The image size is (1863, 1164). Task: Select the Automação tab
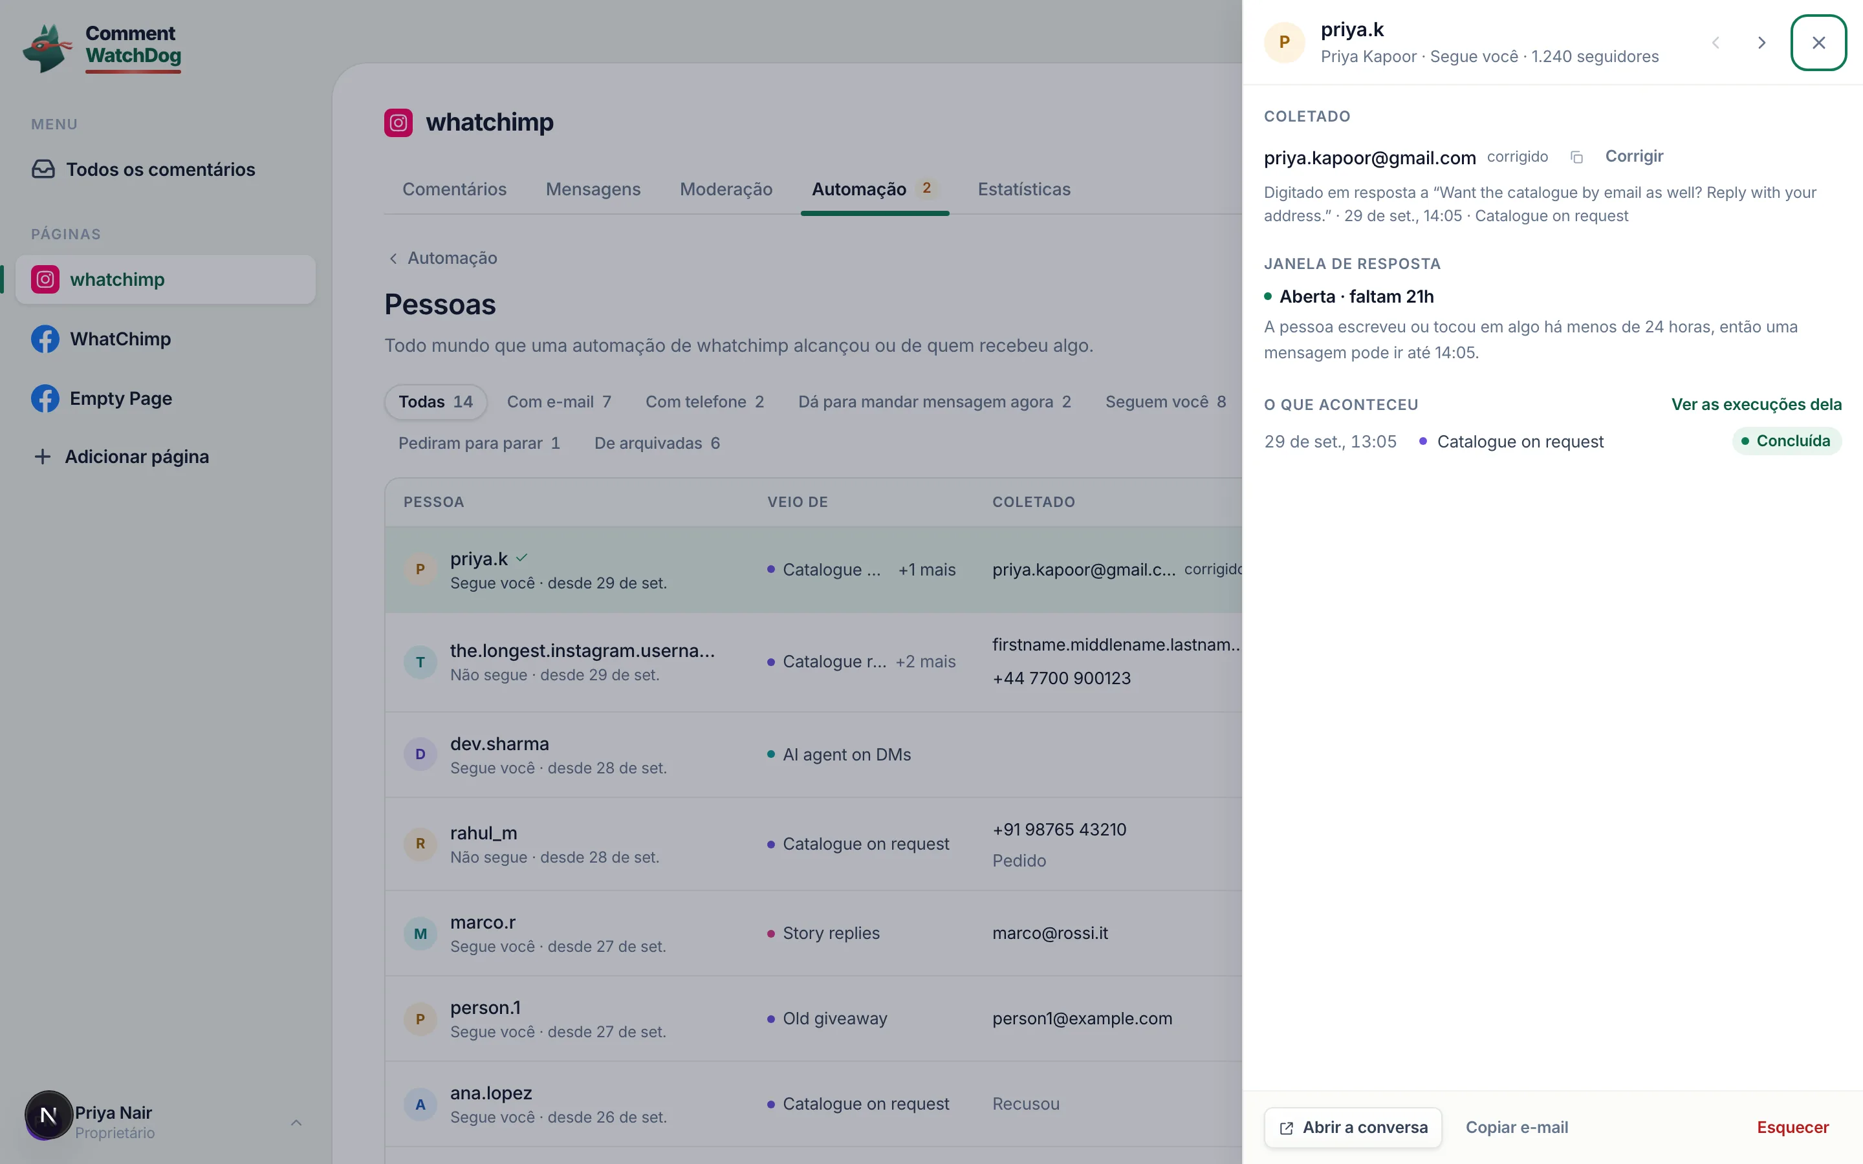875,189
